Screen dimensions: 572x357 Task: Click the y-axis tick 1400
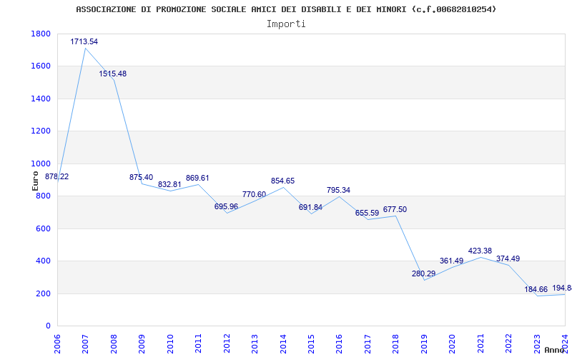[41, 99]
